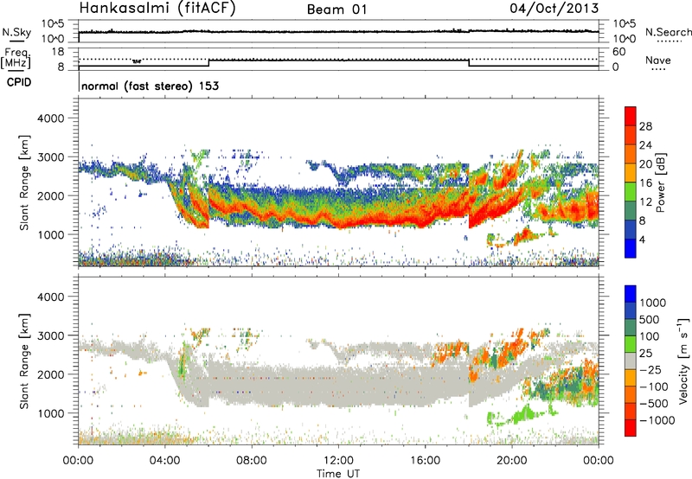
Task: Click the "20:00" time tick label
Action: click(512, 461)
